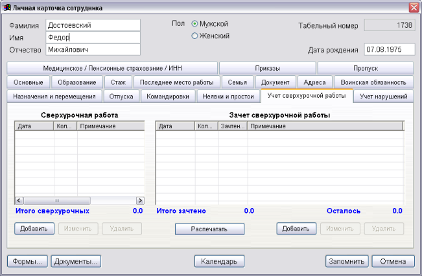Switch to the Пропуск tab
Viewport: 422px width, 276px height.
point(366,68)
